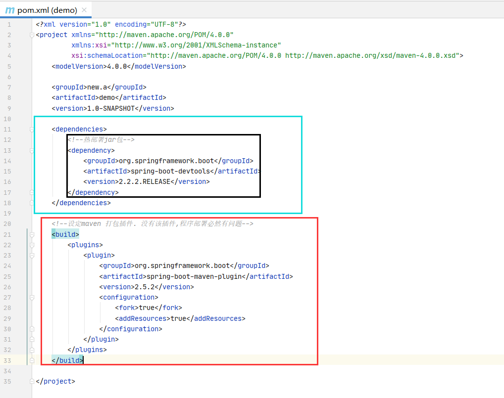504x398 pixels.
Task: Click the highlighted <build> opening tag
Action: 65,235
